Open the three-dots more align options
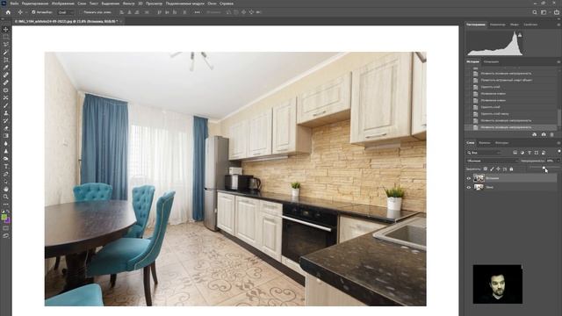The height and width of the screenshot is (316, 562). coord(197,12)
